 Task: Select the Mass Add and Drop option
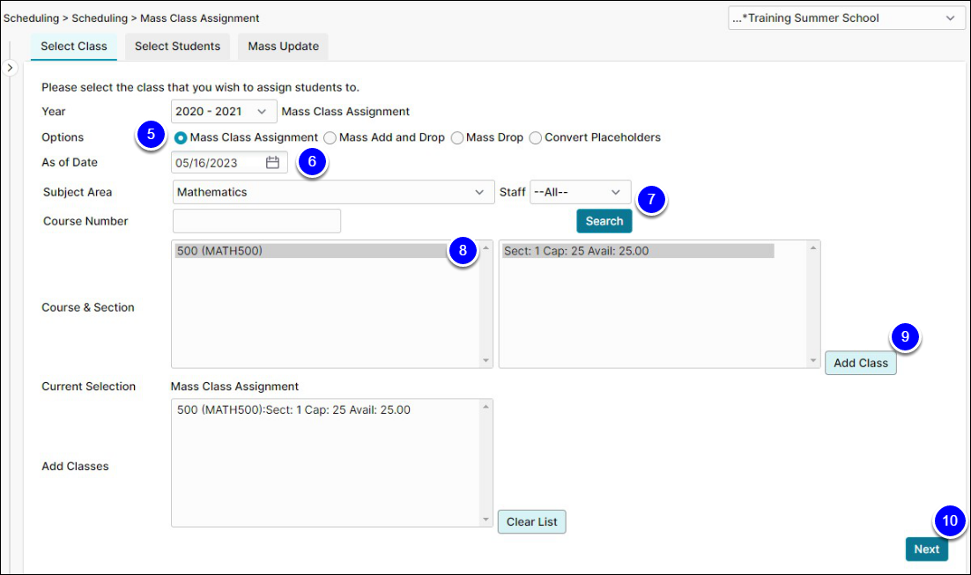[x=330, y=138]
